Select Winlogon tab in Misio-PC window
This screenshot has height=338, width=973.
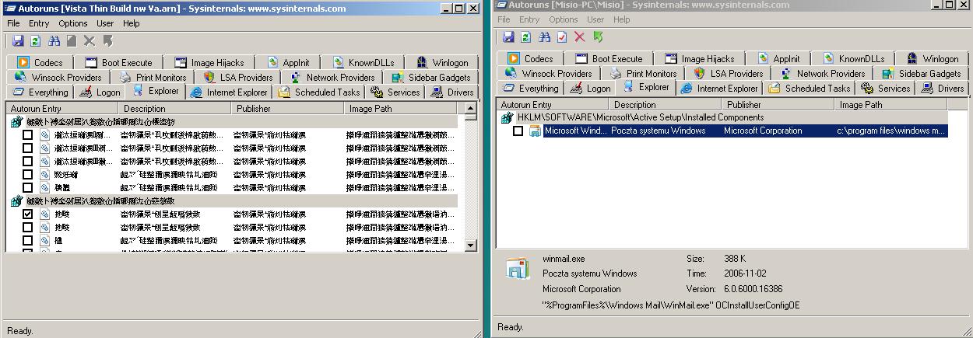[x=932, y=58]
